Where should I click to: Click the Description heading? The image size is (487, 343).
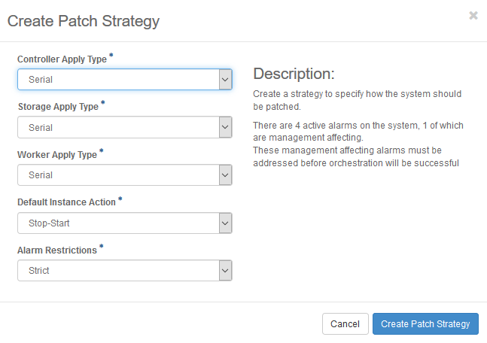(x=294, y=74)
